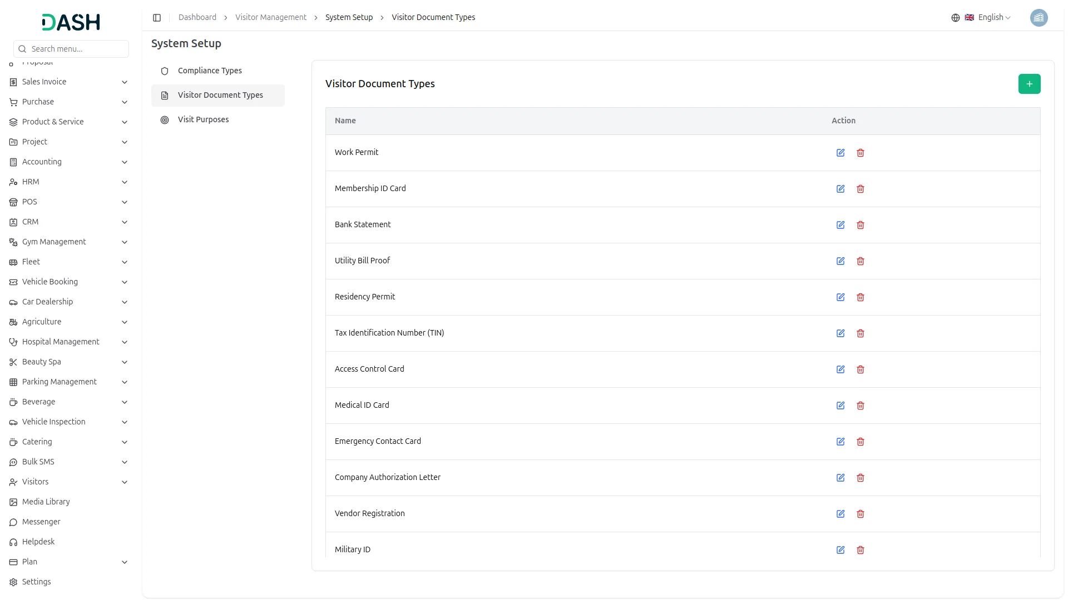Image resolution: width=1068 pixels, height=600 pixels.
Task: Edit Tax Identification Number (TIN) entry
Action: click(840, 333)
